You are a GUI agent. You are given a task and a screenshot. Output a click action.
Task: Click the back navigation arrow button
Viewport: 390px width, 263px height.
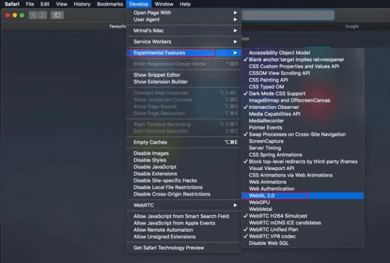click(33, 15)
